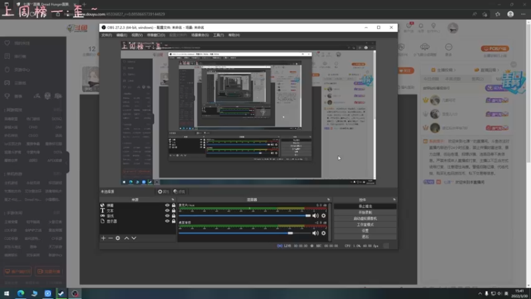
Task: Open the filters (滤镜) button in OBS toolbar
Action: click(179, 191)
